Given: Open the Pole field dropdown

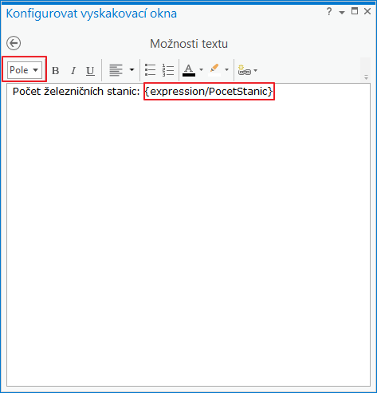Looking at the screenshot, I should [x=25, y=70].
